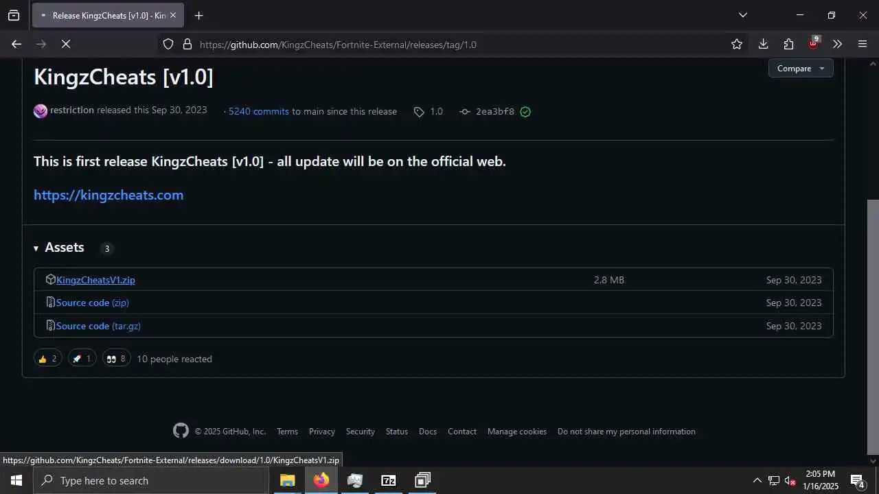879x494 pixels.
Task: Open the restriction author profile link
Action: click(72, 110)
